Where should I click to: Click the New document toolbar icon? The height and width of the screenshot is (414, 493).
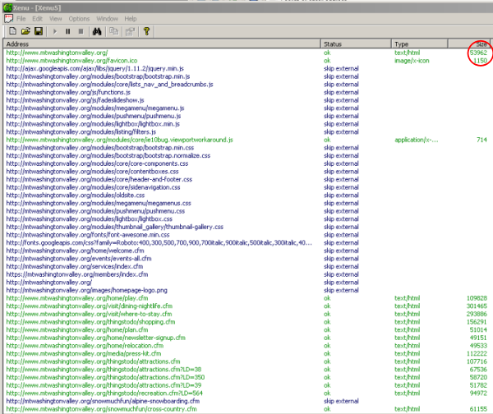point(13,31)
